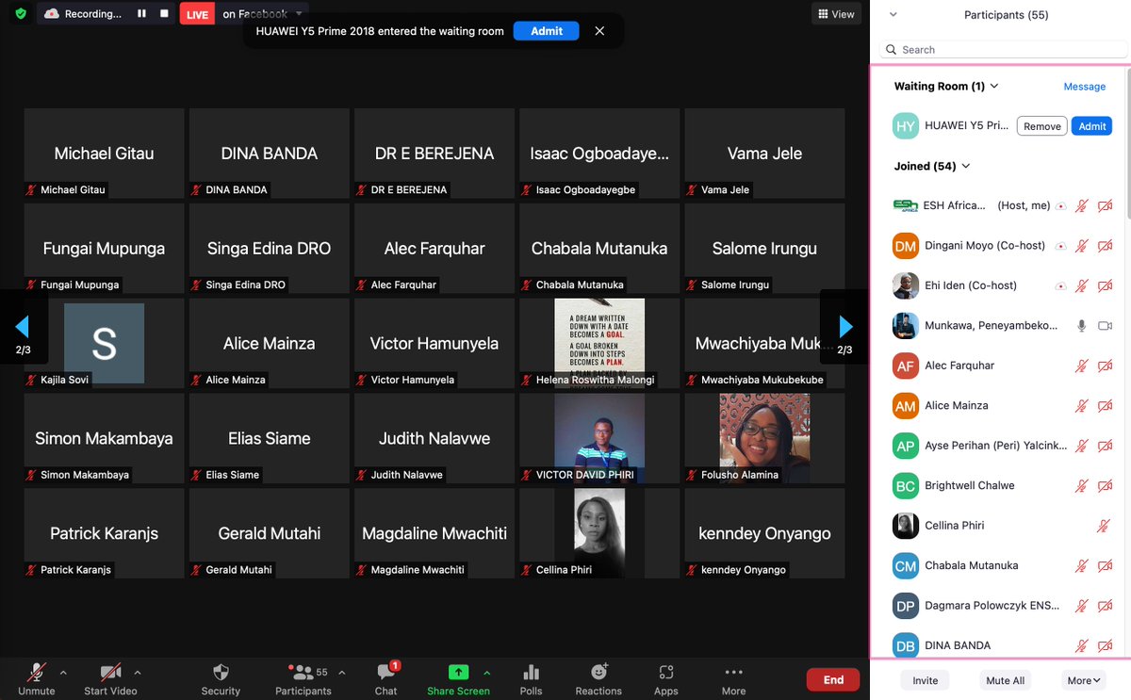End the meeting

833,679
